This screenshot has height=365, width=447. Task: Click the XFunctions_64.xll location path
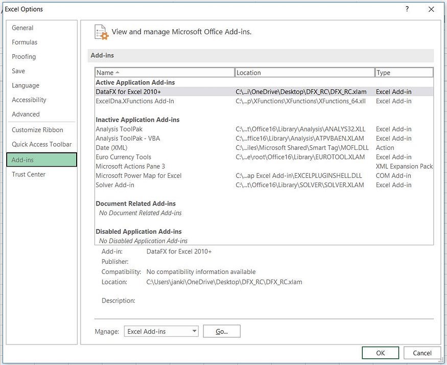coord(300,101)
